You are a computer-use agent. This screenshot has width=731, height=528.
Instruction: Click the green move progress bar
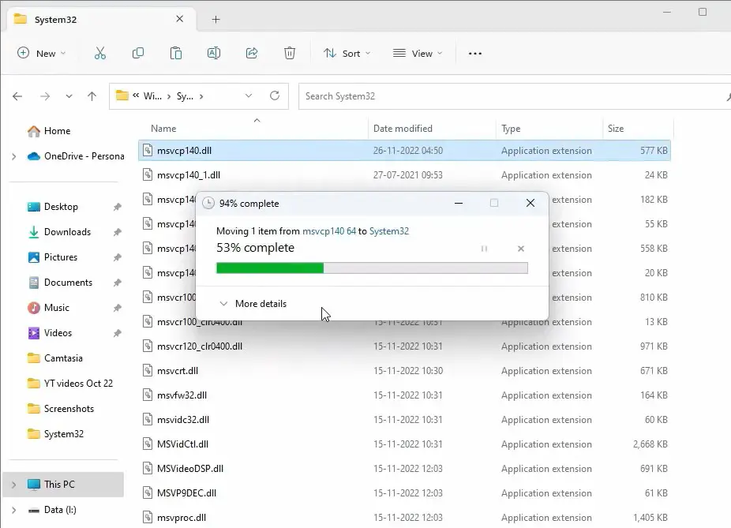[x=372, y=268]
